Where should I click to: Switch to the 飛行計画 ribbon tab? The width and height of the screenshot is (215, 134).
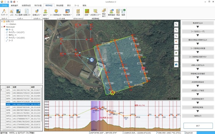pos(38,5)
